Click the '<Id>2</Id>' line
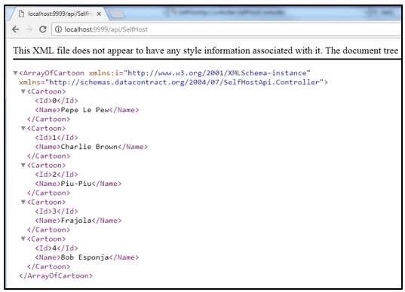This screenshot has width=405, height=292. point(57,175)
